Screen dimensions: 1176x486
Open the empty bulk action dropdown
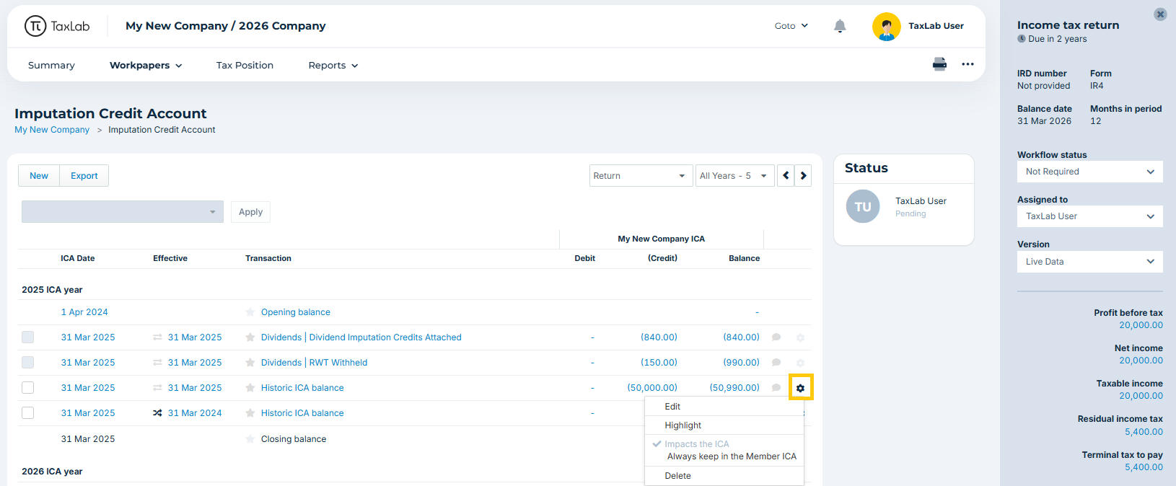[x=123, y=212]
